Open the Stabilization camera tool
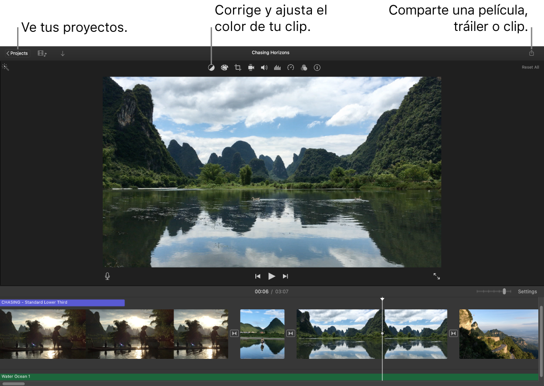544x386 pixels. (251, 67)
